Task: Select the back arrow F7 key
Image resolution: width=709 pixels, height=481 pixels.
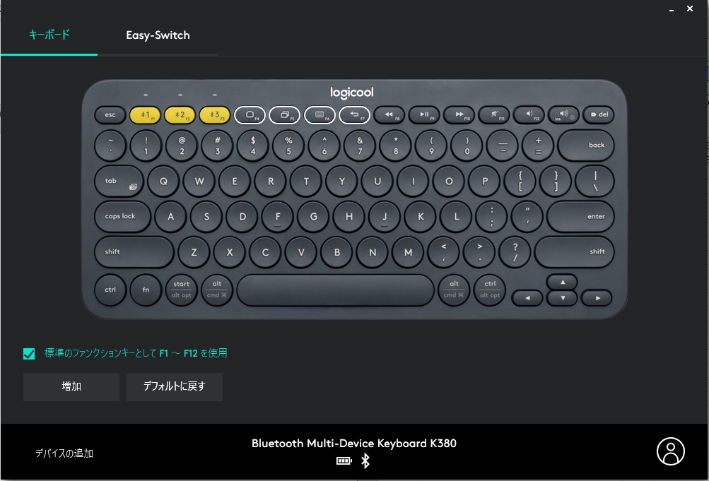Action: [355, 115]
